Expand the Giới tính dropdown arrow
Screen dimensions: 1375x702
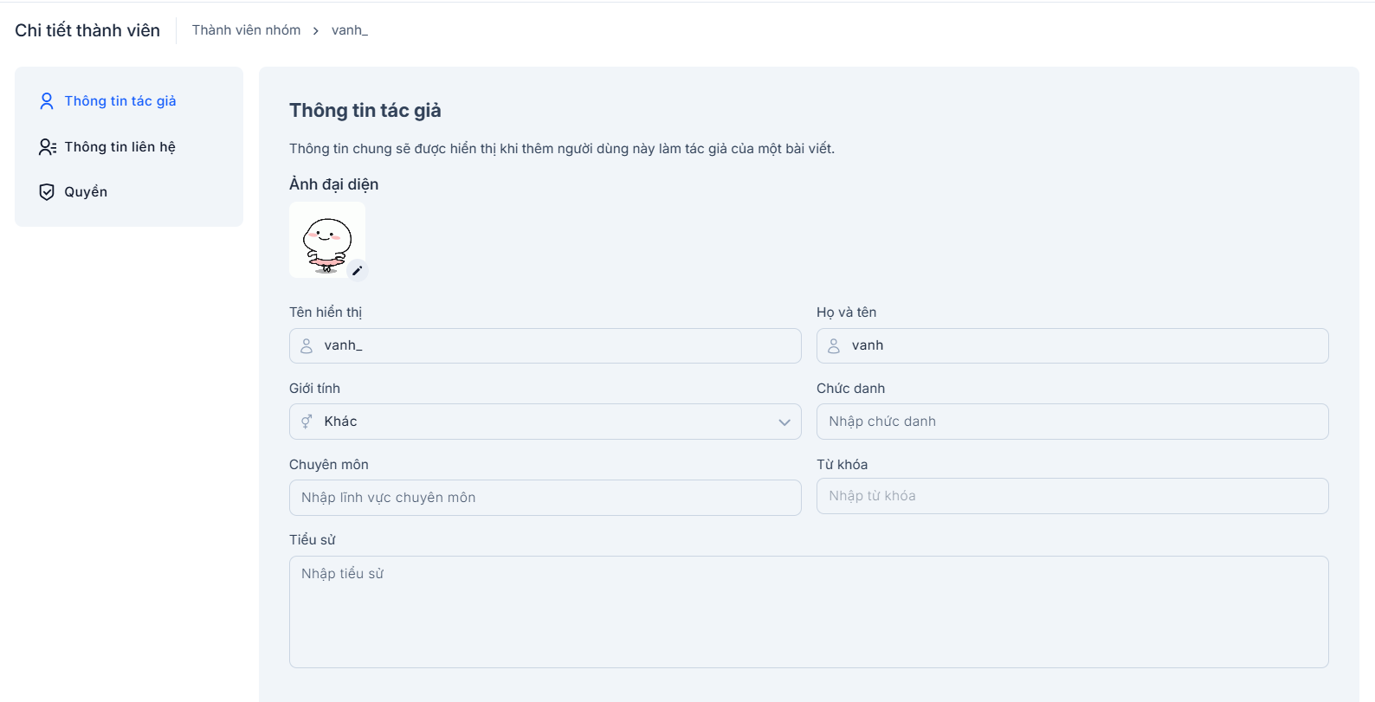(x=784, y=422)
